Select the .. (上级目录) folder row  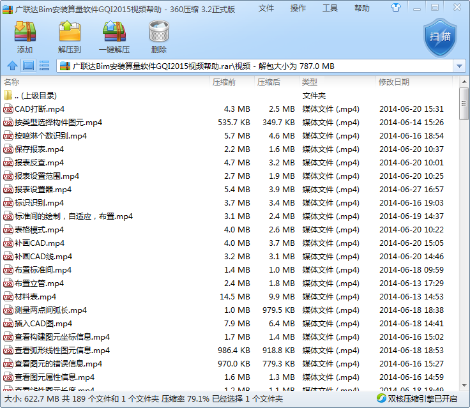coord(229,96)
